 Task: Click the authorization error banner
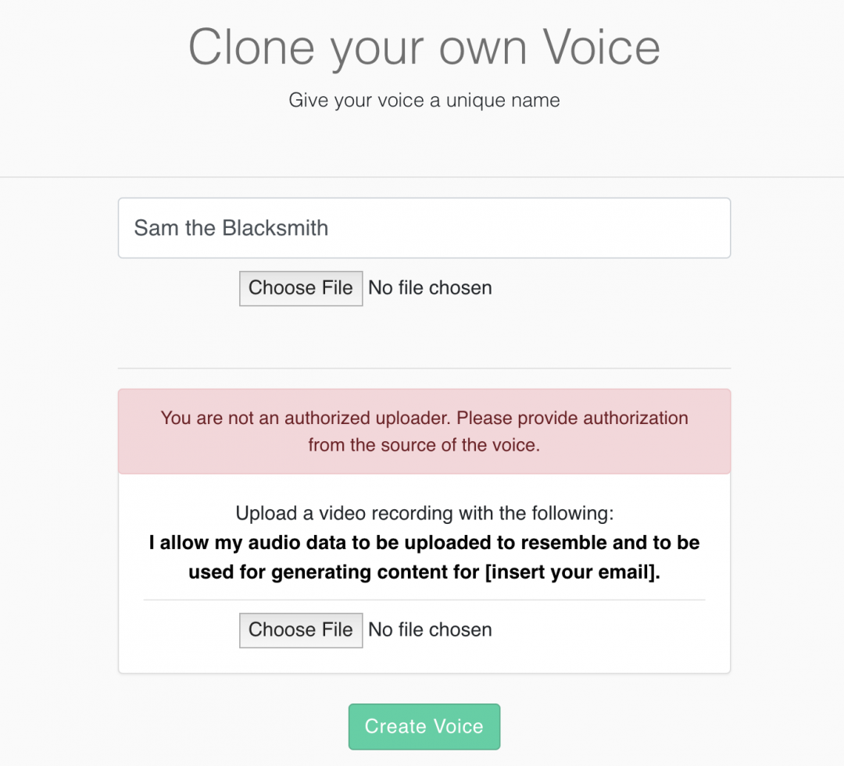click(x=424, y=431)
